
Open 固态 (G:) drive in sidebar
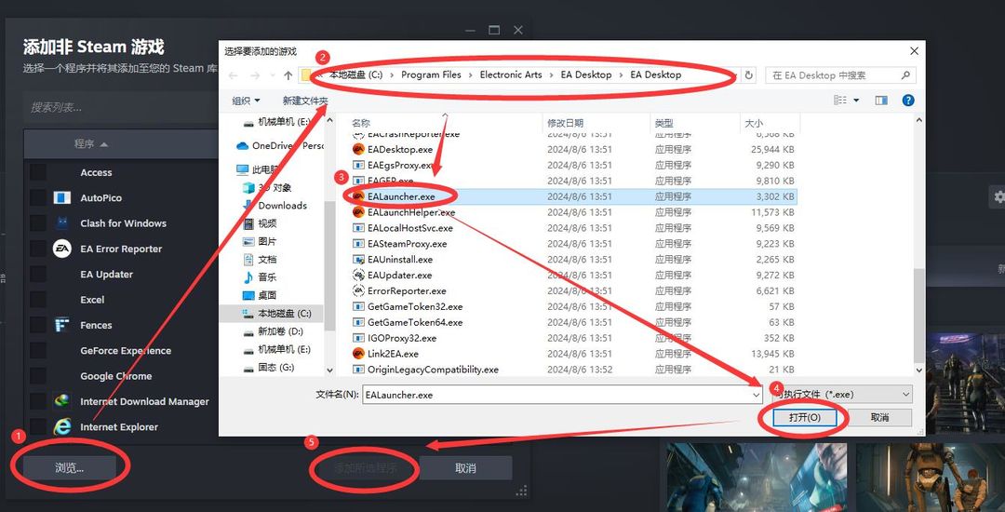point(269,367)
